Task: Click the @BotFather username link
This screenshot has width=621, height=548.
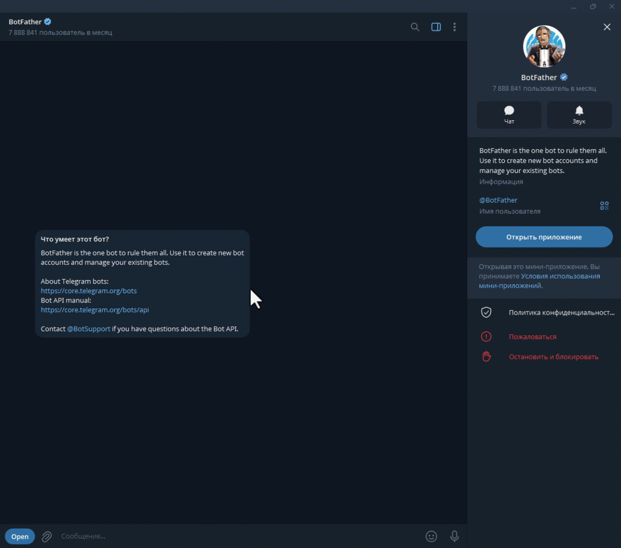Action: point(498,200)
